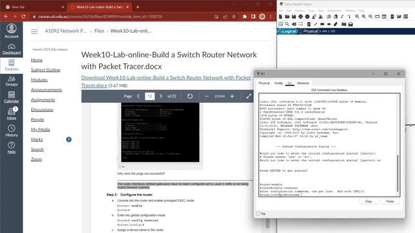Open the Packet Tracer File menu
This screenshot has height=233, width=415.
[x=281, y=10]
